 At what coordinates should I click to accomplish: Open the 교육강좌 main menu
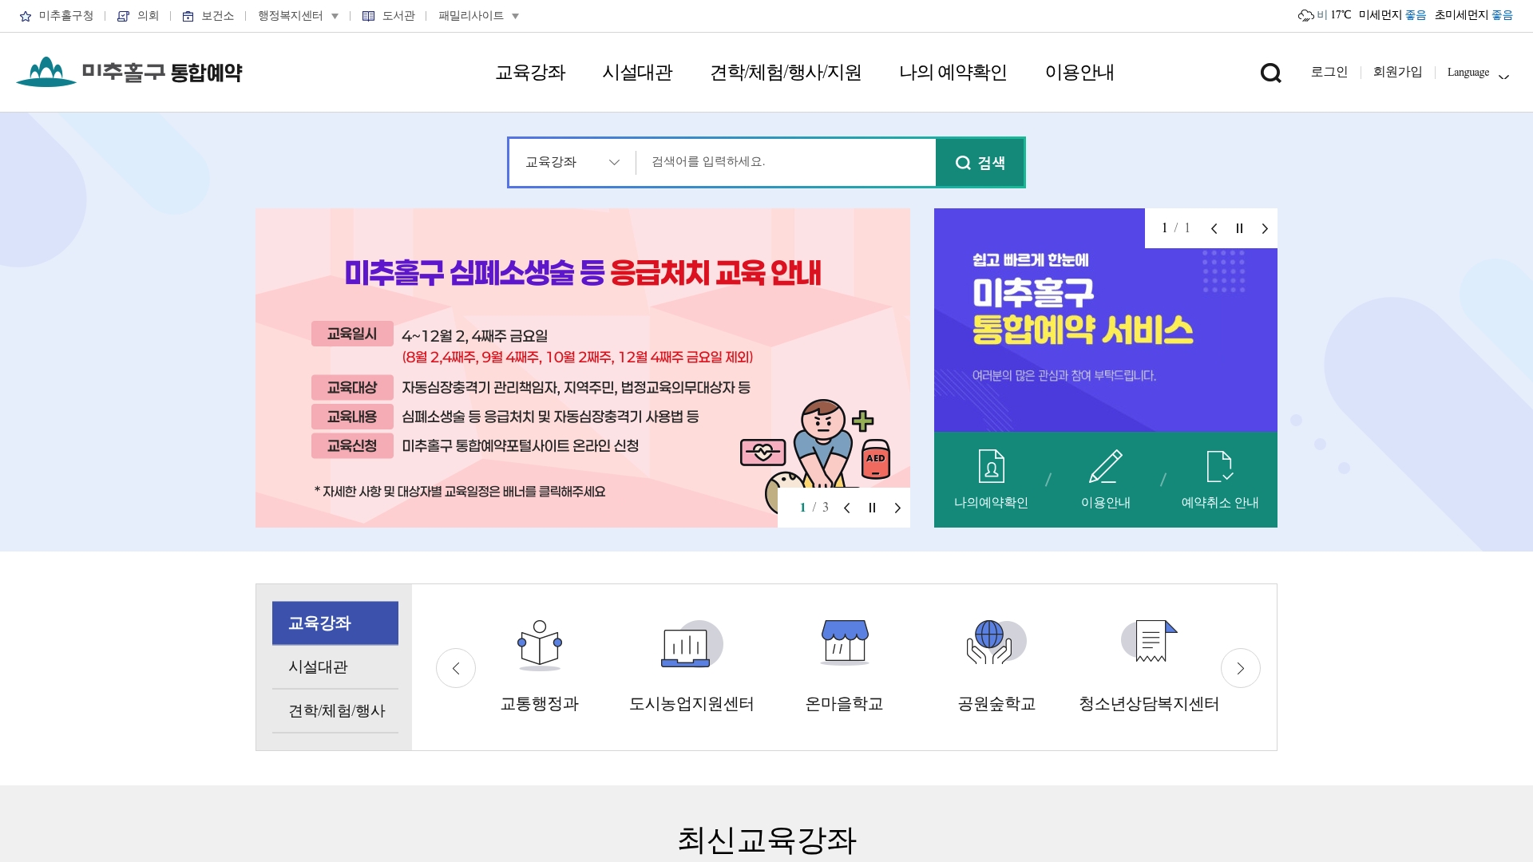click(530, 73)
